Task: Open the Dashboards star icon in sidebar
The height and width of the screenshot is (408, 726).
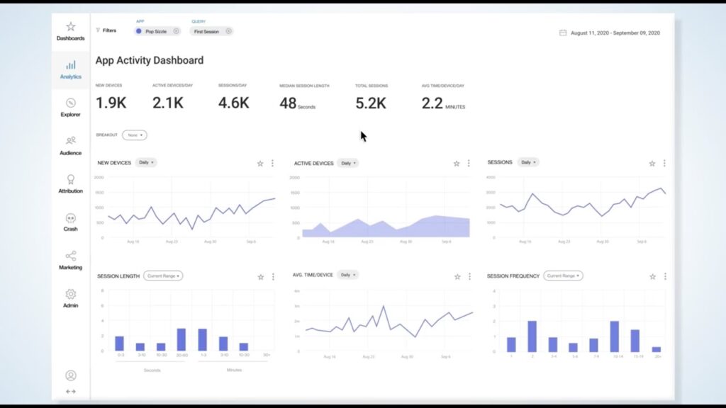Action: 70,27
